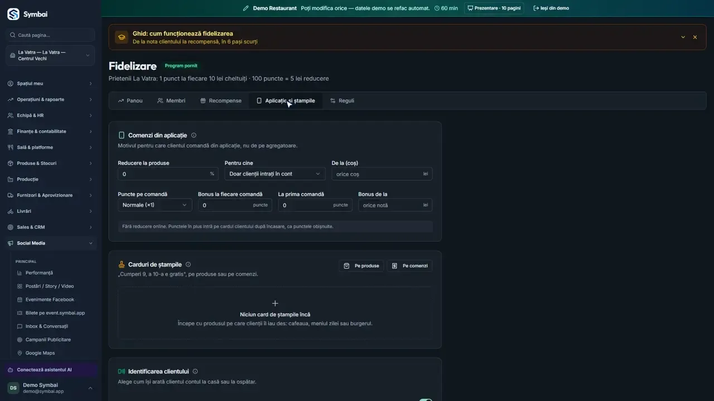Click the Spațiul meu sidebar icon
Image resolution: width=714 pixels, height=401 pixels.
click(x=11, y=84)
